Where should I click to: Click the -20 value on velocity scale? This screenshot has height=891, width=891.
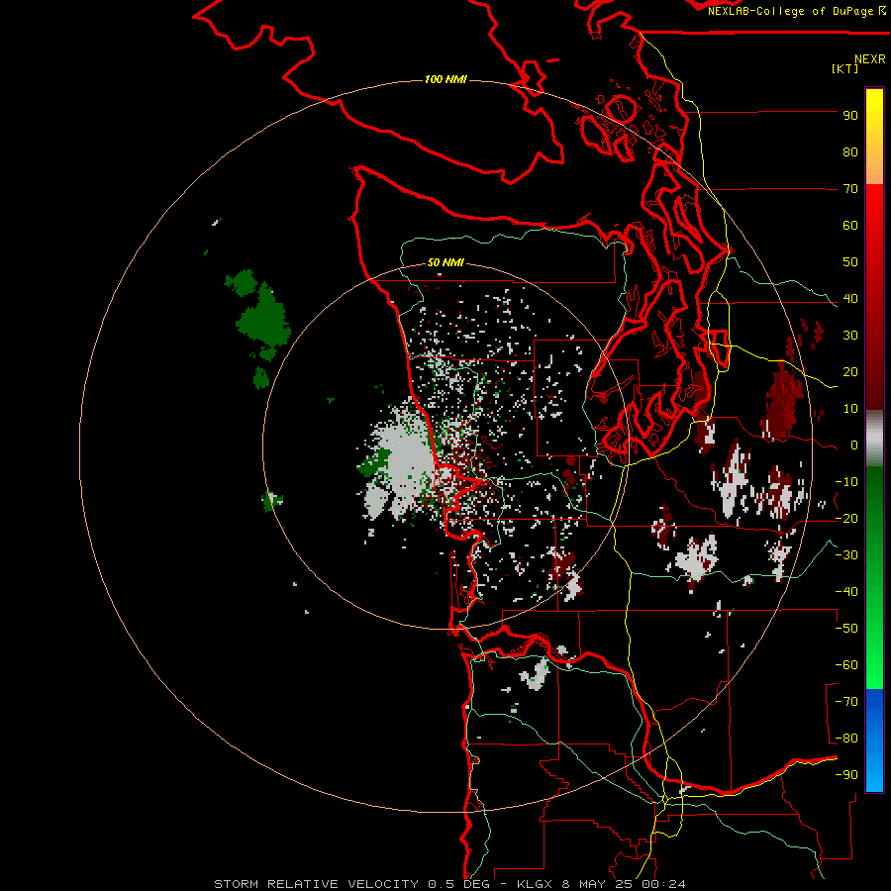click(x=846, y=519)
